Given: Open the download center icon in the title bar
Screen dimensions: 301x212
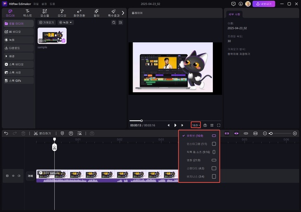Looking at the screenshot, I should point(241,4).
